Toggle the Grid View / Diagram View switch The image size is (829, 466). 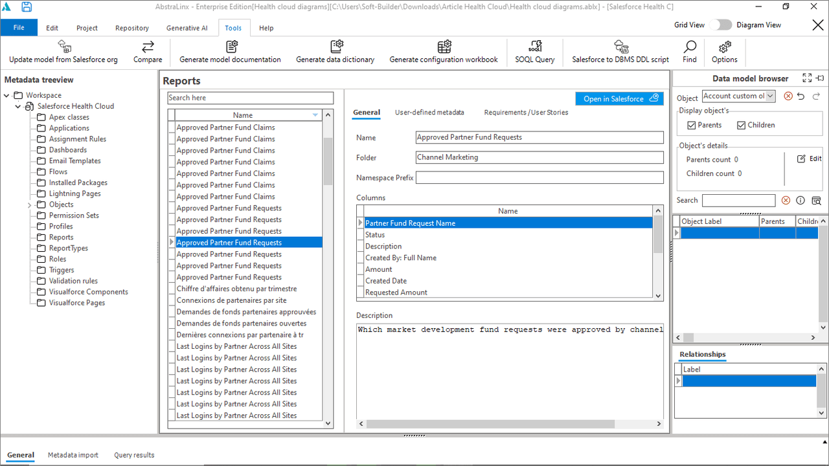point(720,25)
